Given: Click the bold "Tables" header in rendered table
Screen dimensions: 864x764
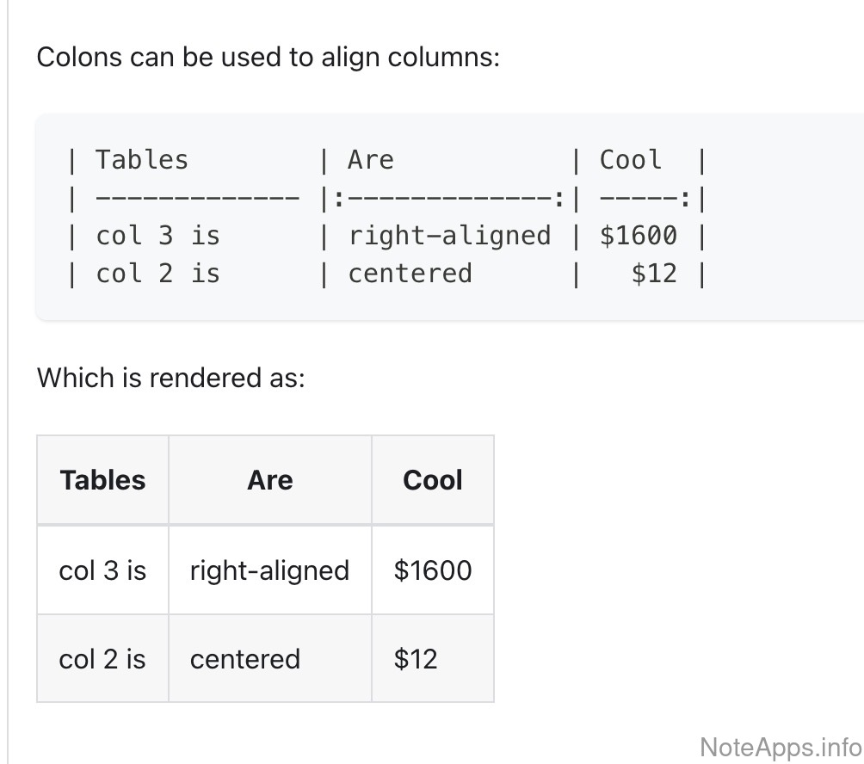Looking at the screenshot, I should [x=102, y=480].
